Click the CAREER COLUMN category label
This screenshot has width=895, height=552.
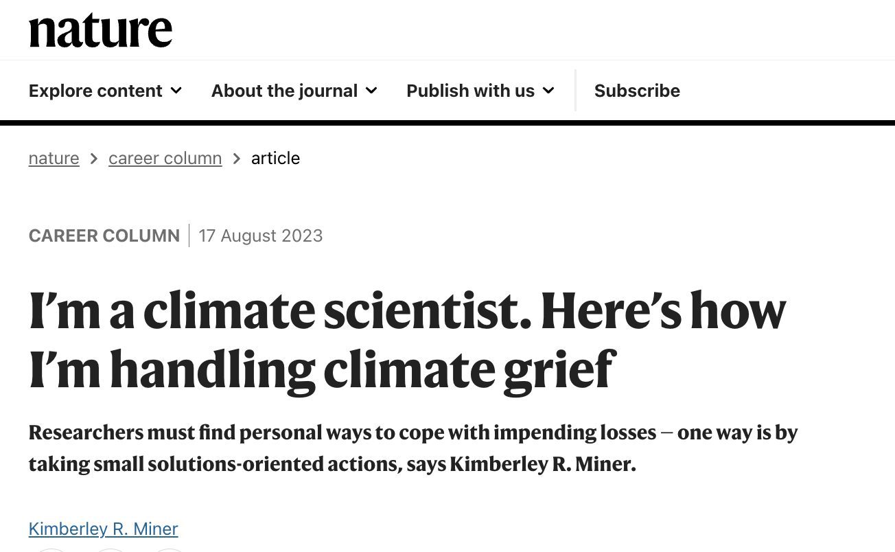[104, 235]
